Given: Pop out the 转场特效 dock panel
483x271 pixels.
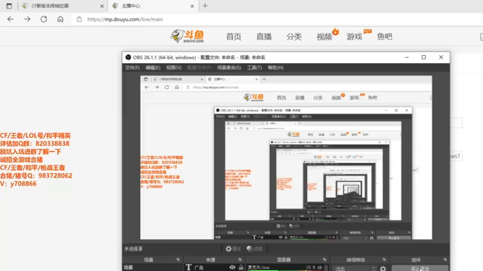Looking at the screenshot, I should (x=384, y=260).
